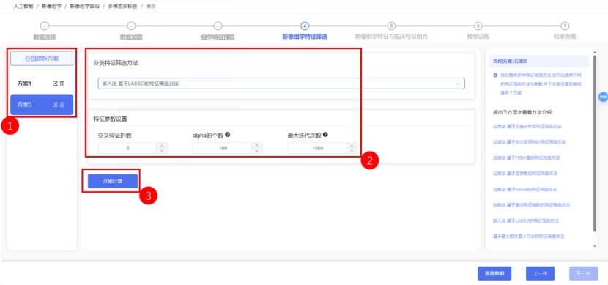Go to completed step 数据加载
The image size is (608, 285).
131,26
